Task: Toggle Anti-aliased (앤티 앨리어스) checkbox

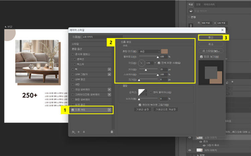Action: (x=151, y=92)
